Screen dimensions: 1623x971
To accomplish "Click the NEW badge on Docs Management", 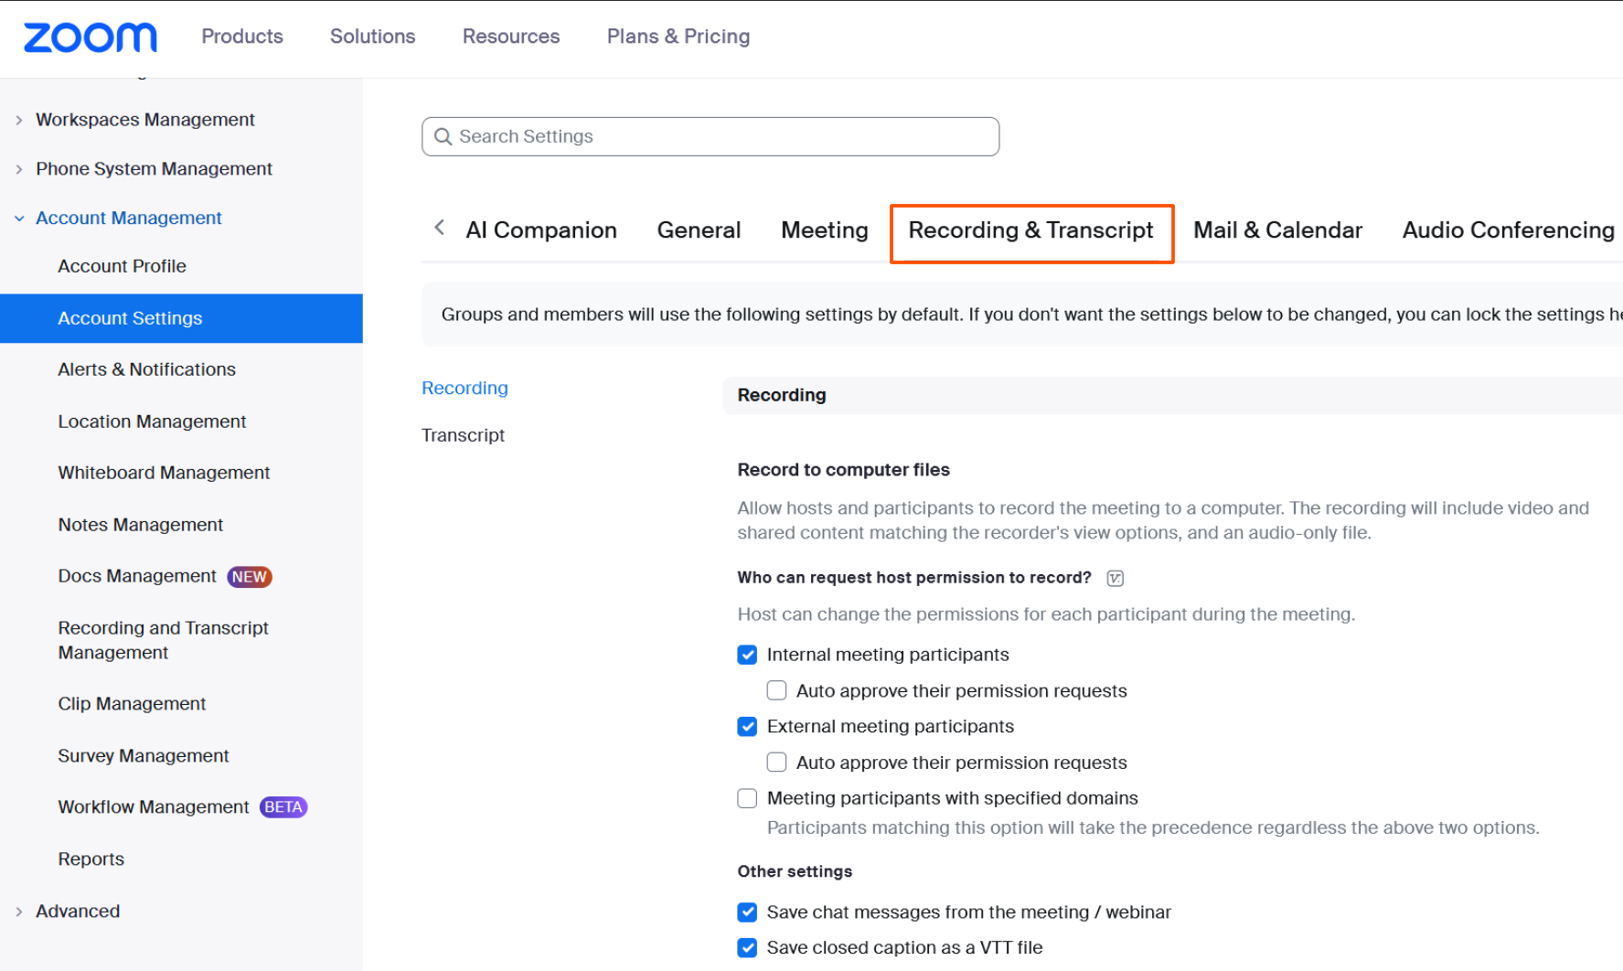I will click(250, 577).
